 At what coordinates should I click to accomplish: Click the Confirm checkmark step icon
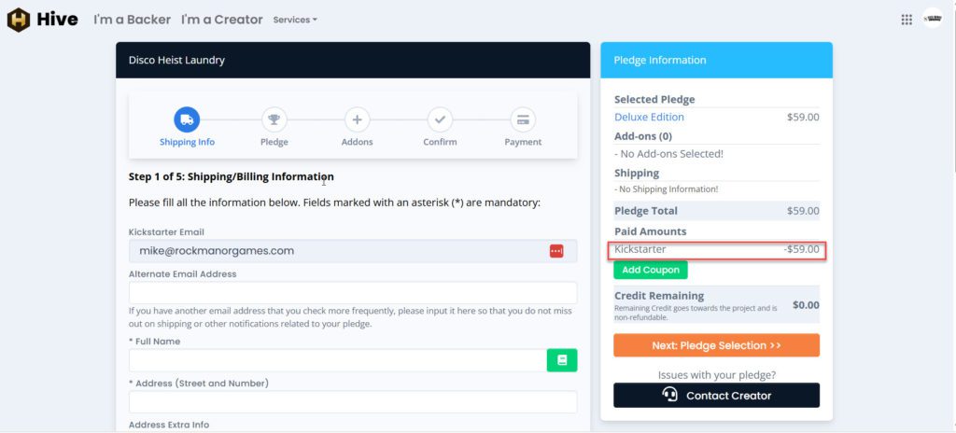[440, 119]
